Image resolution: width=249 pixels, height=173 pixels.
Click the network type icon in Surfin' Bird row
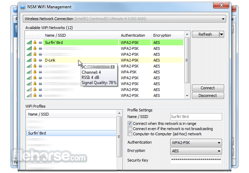[40, 43]
